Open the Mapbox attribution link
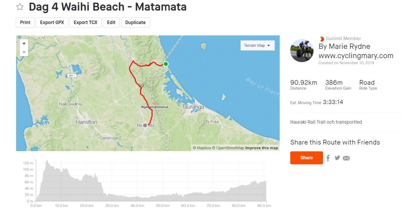Screen dimensions: 402x214 click(202, 148)
